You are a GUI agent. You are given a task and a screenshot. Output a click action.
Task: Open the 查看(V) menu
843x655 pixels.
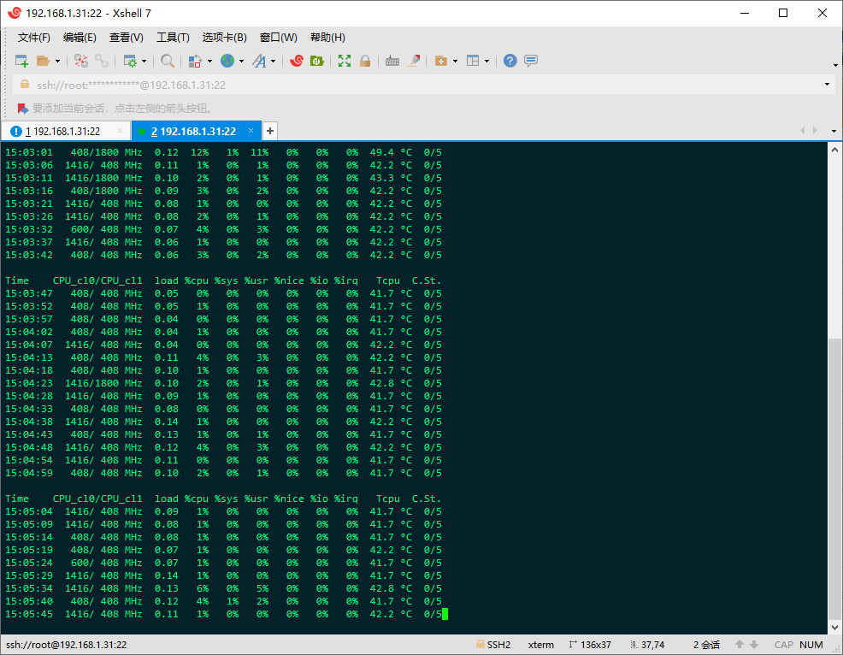[x=127, y=37]
